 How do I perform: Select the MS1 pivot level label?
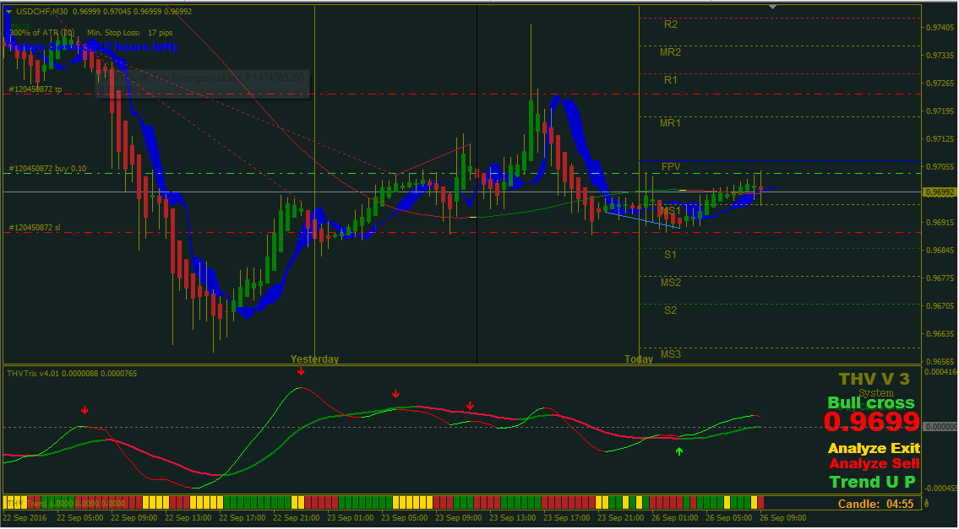670,211
